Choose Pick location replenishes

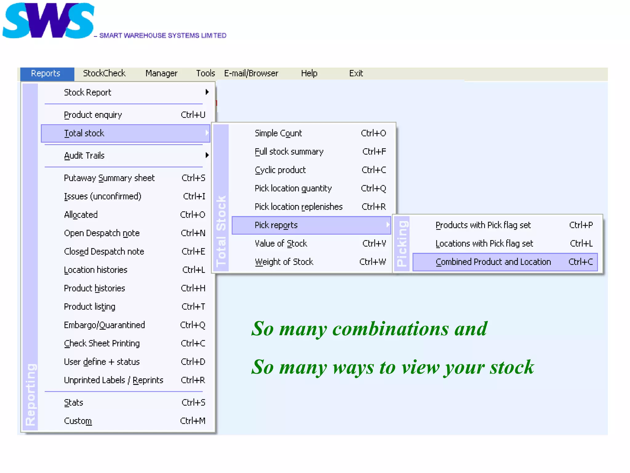click(311, 207)
